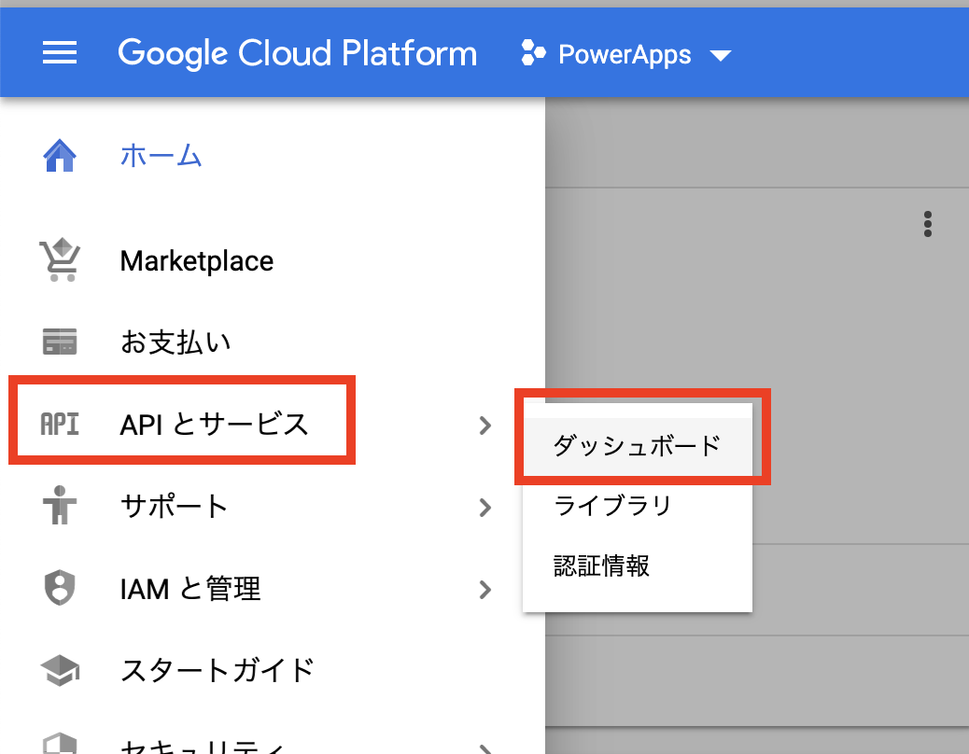Open サポート menu item

click(174, 507)
